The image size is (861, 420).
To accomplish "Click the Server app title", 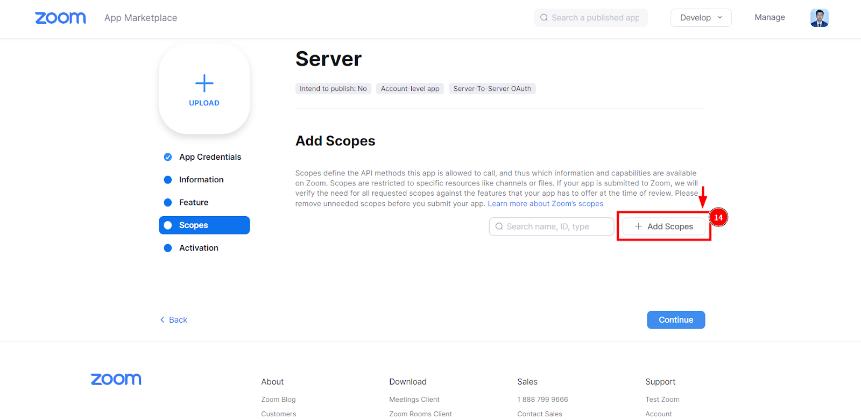I will (x=329, y=59).
